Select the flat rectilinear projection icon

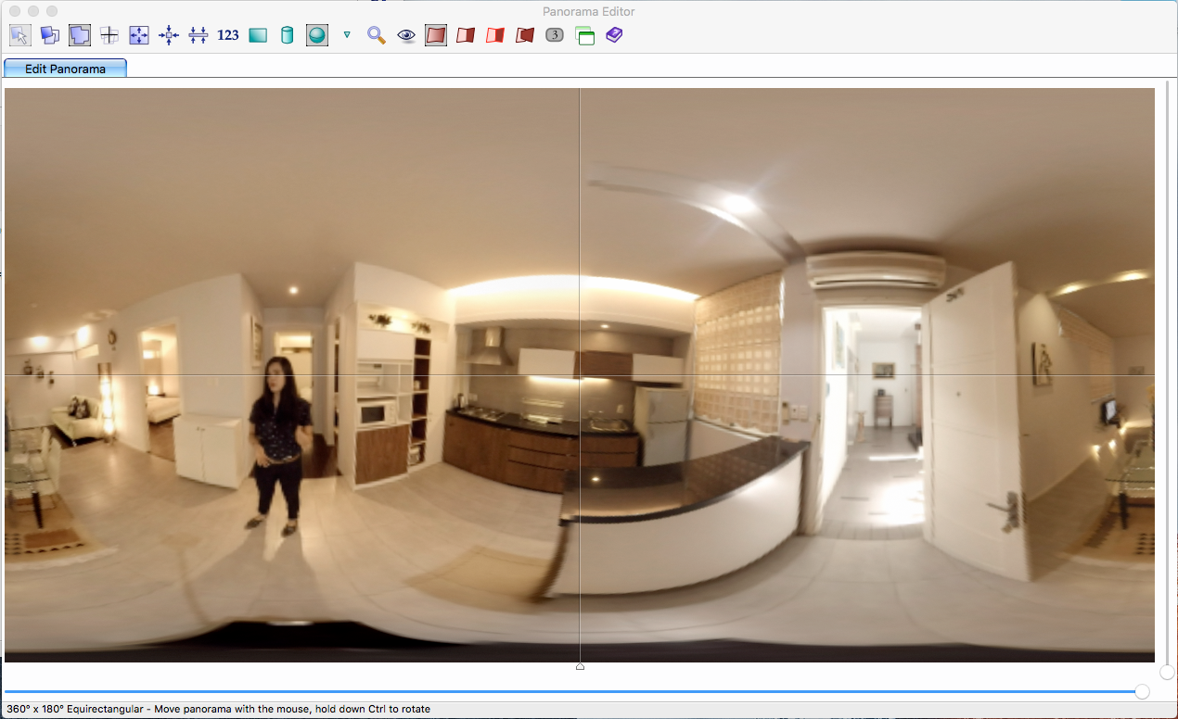(258, 35)
